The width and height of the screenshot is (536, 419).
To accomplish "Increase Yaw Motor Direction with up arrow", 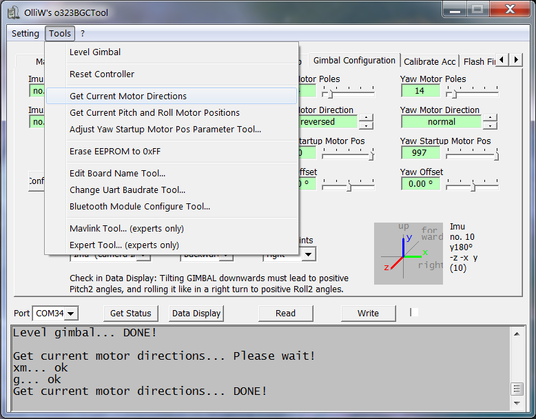I will tap(490, 118).
